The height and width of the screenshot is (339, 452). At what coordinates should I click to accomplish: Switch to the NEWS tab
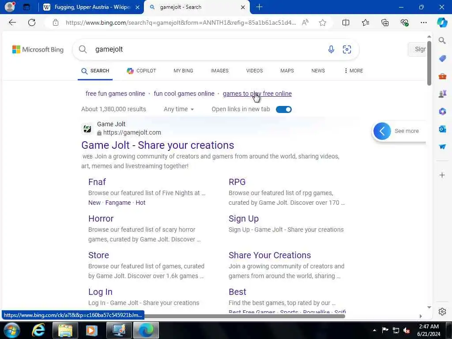coord(318,71)
